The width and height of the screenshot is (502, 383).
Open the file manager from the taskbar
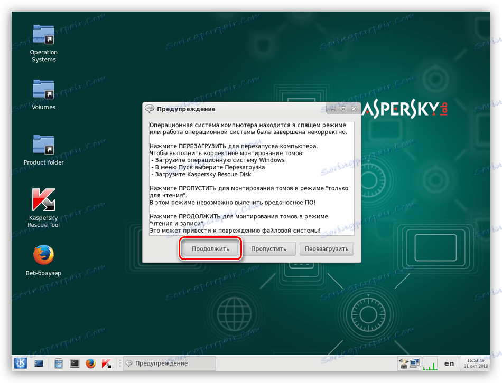tap(59, 363)
